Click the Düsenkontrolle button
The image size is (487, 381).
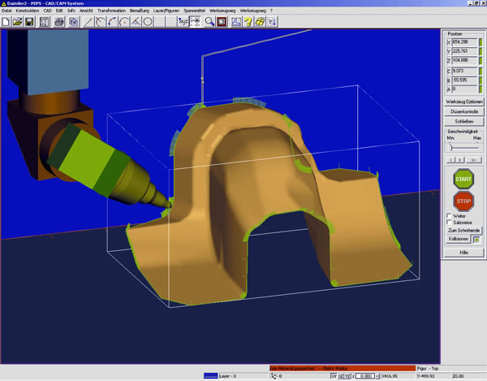click(463, 111)
